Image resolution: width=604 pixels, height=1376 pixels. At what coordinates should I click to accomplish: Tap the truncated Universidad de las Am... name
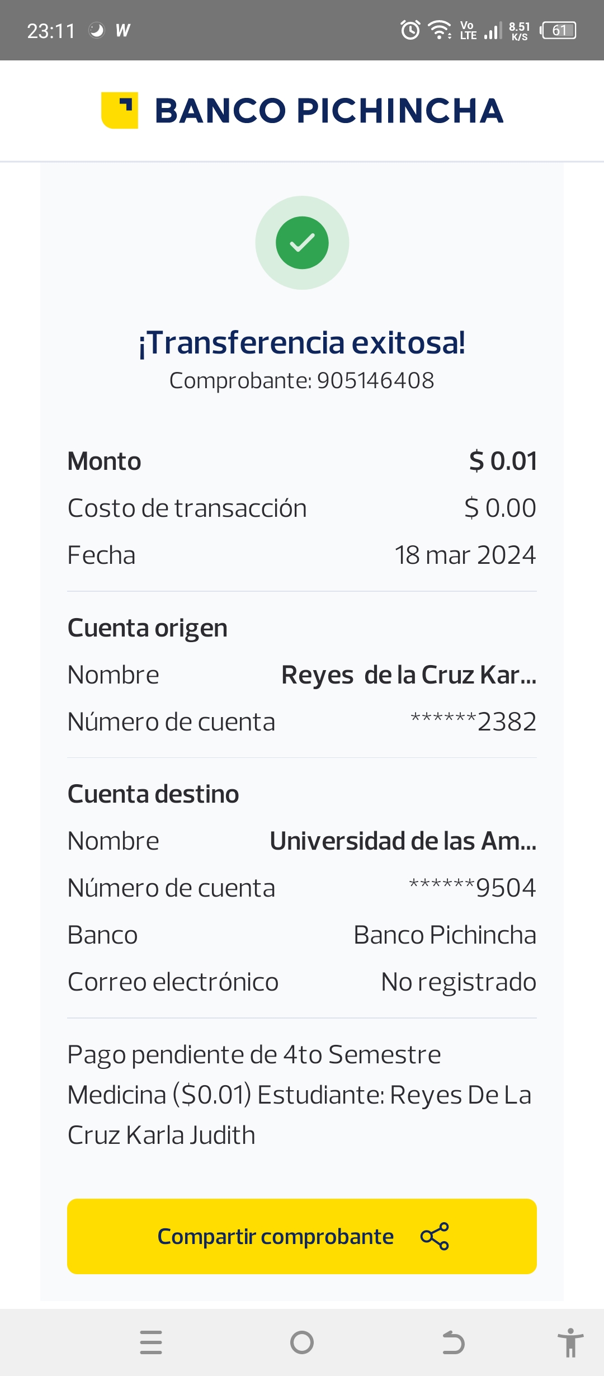click(403, 841)
